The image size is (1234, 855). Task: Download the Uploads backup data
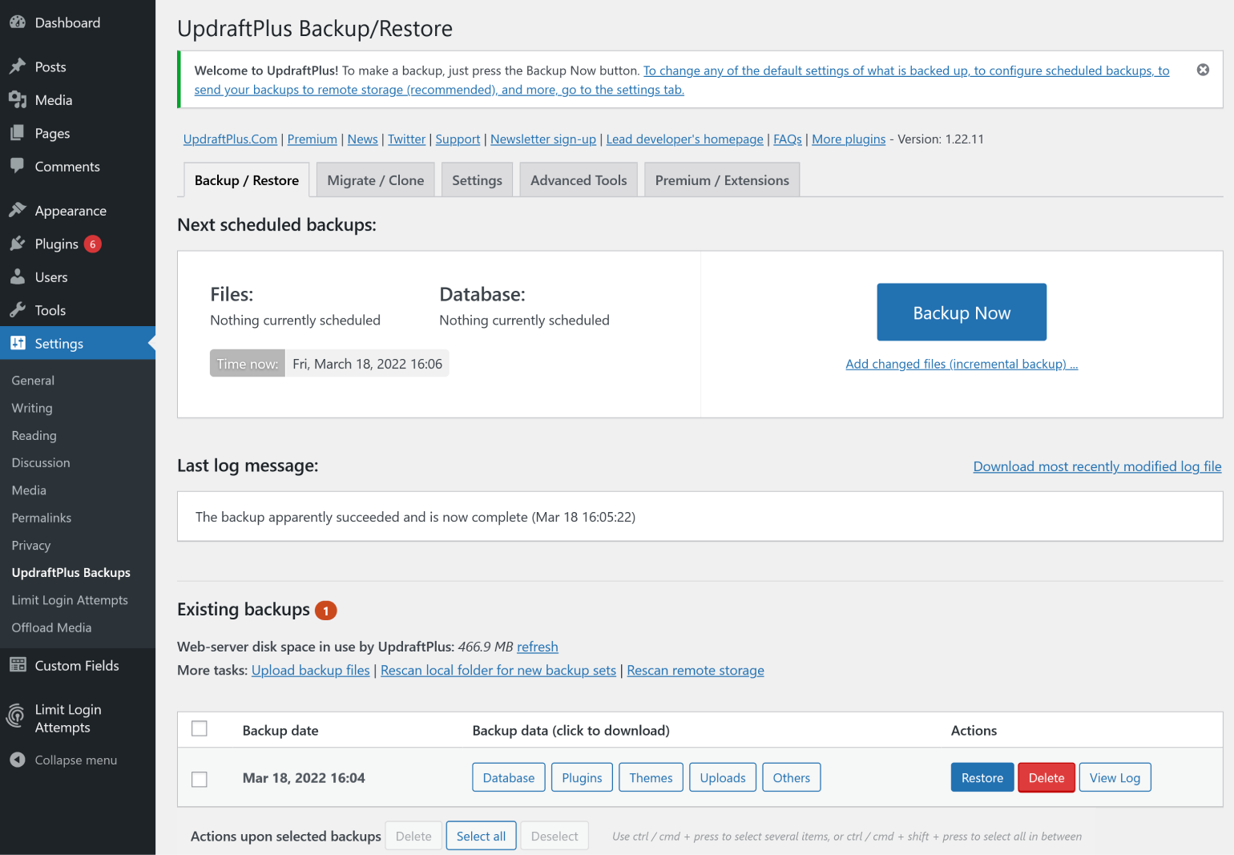click(x=723, y=777)
